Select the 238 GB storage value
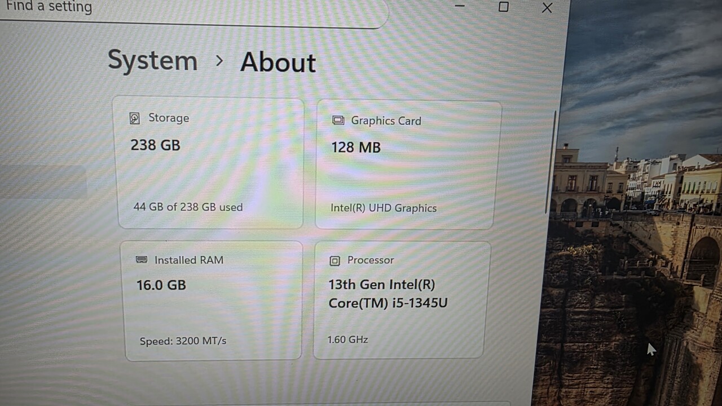 pos(155,145)
